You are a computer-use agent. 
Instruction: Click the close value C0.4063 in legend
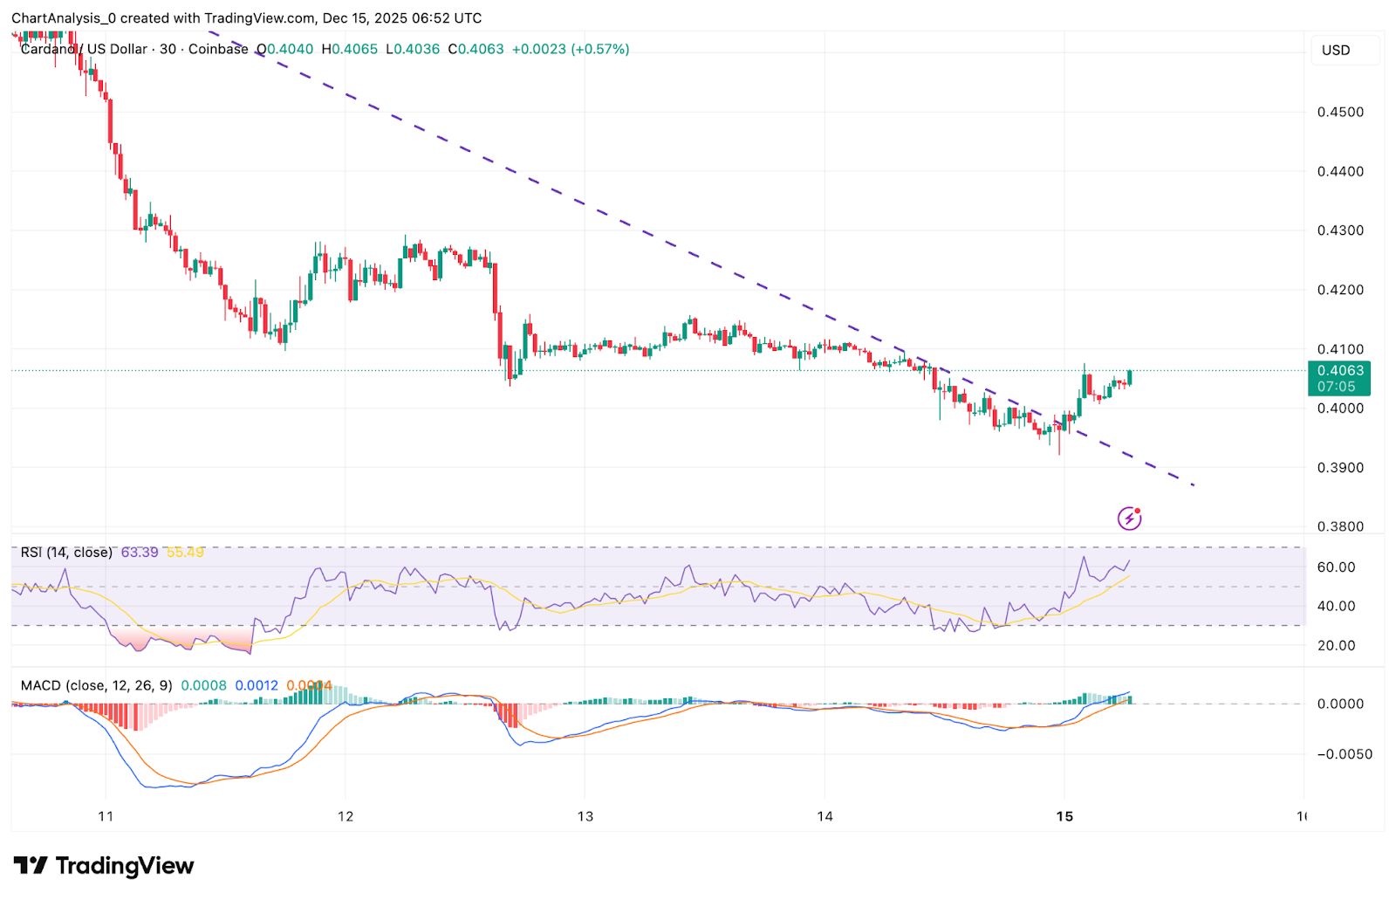476,50
